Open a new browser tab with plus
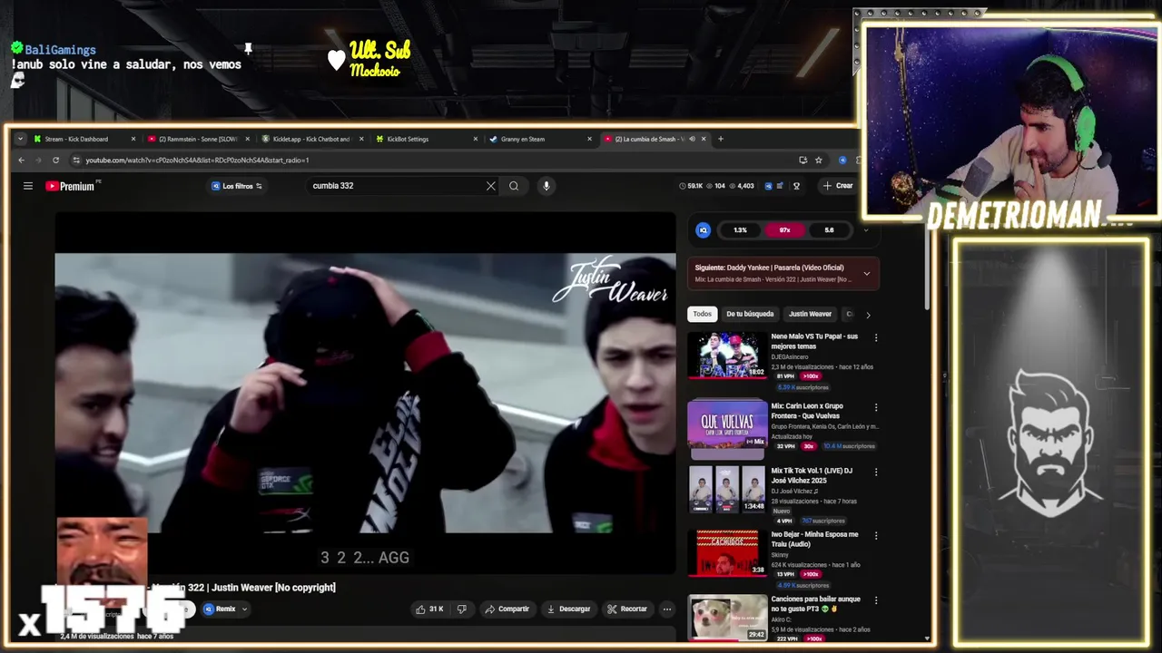Screen dimensions: 1162x653 [721, 139]
